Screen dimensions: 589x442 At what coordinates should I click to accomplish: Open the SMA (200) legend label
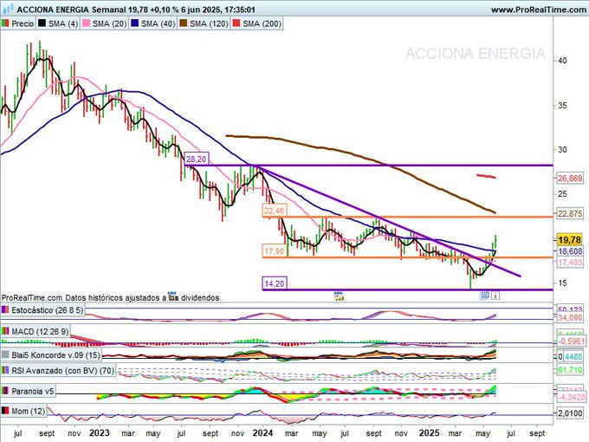(x=262, y=23)
